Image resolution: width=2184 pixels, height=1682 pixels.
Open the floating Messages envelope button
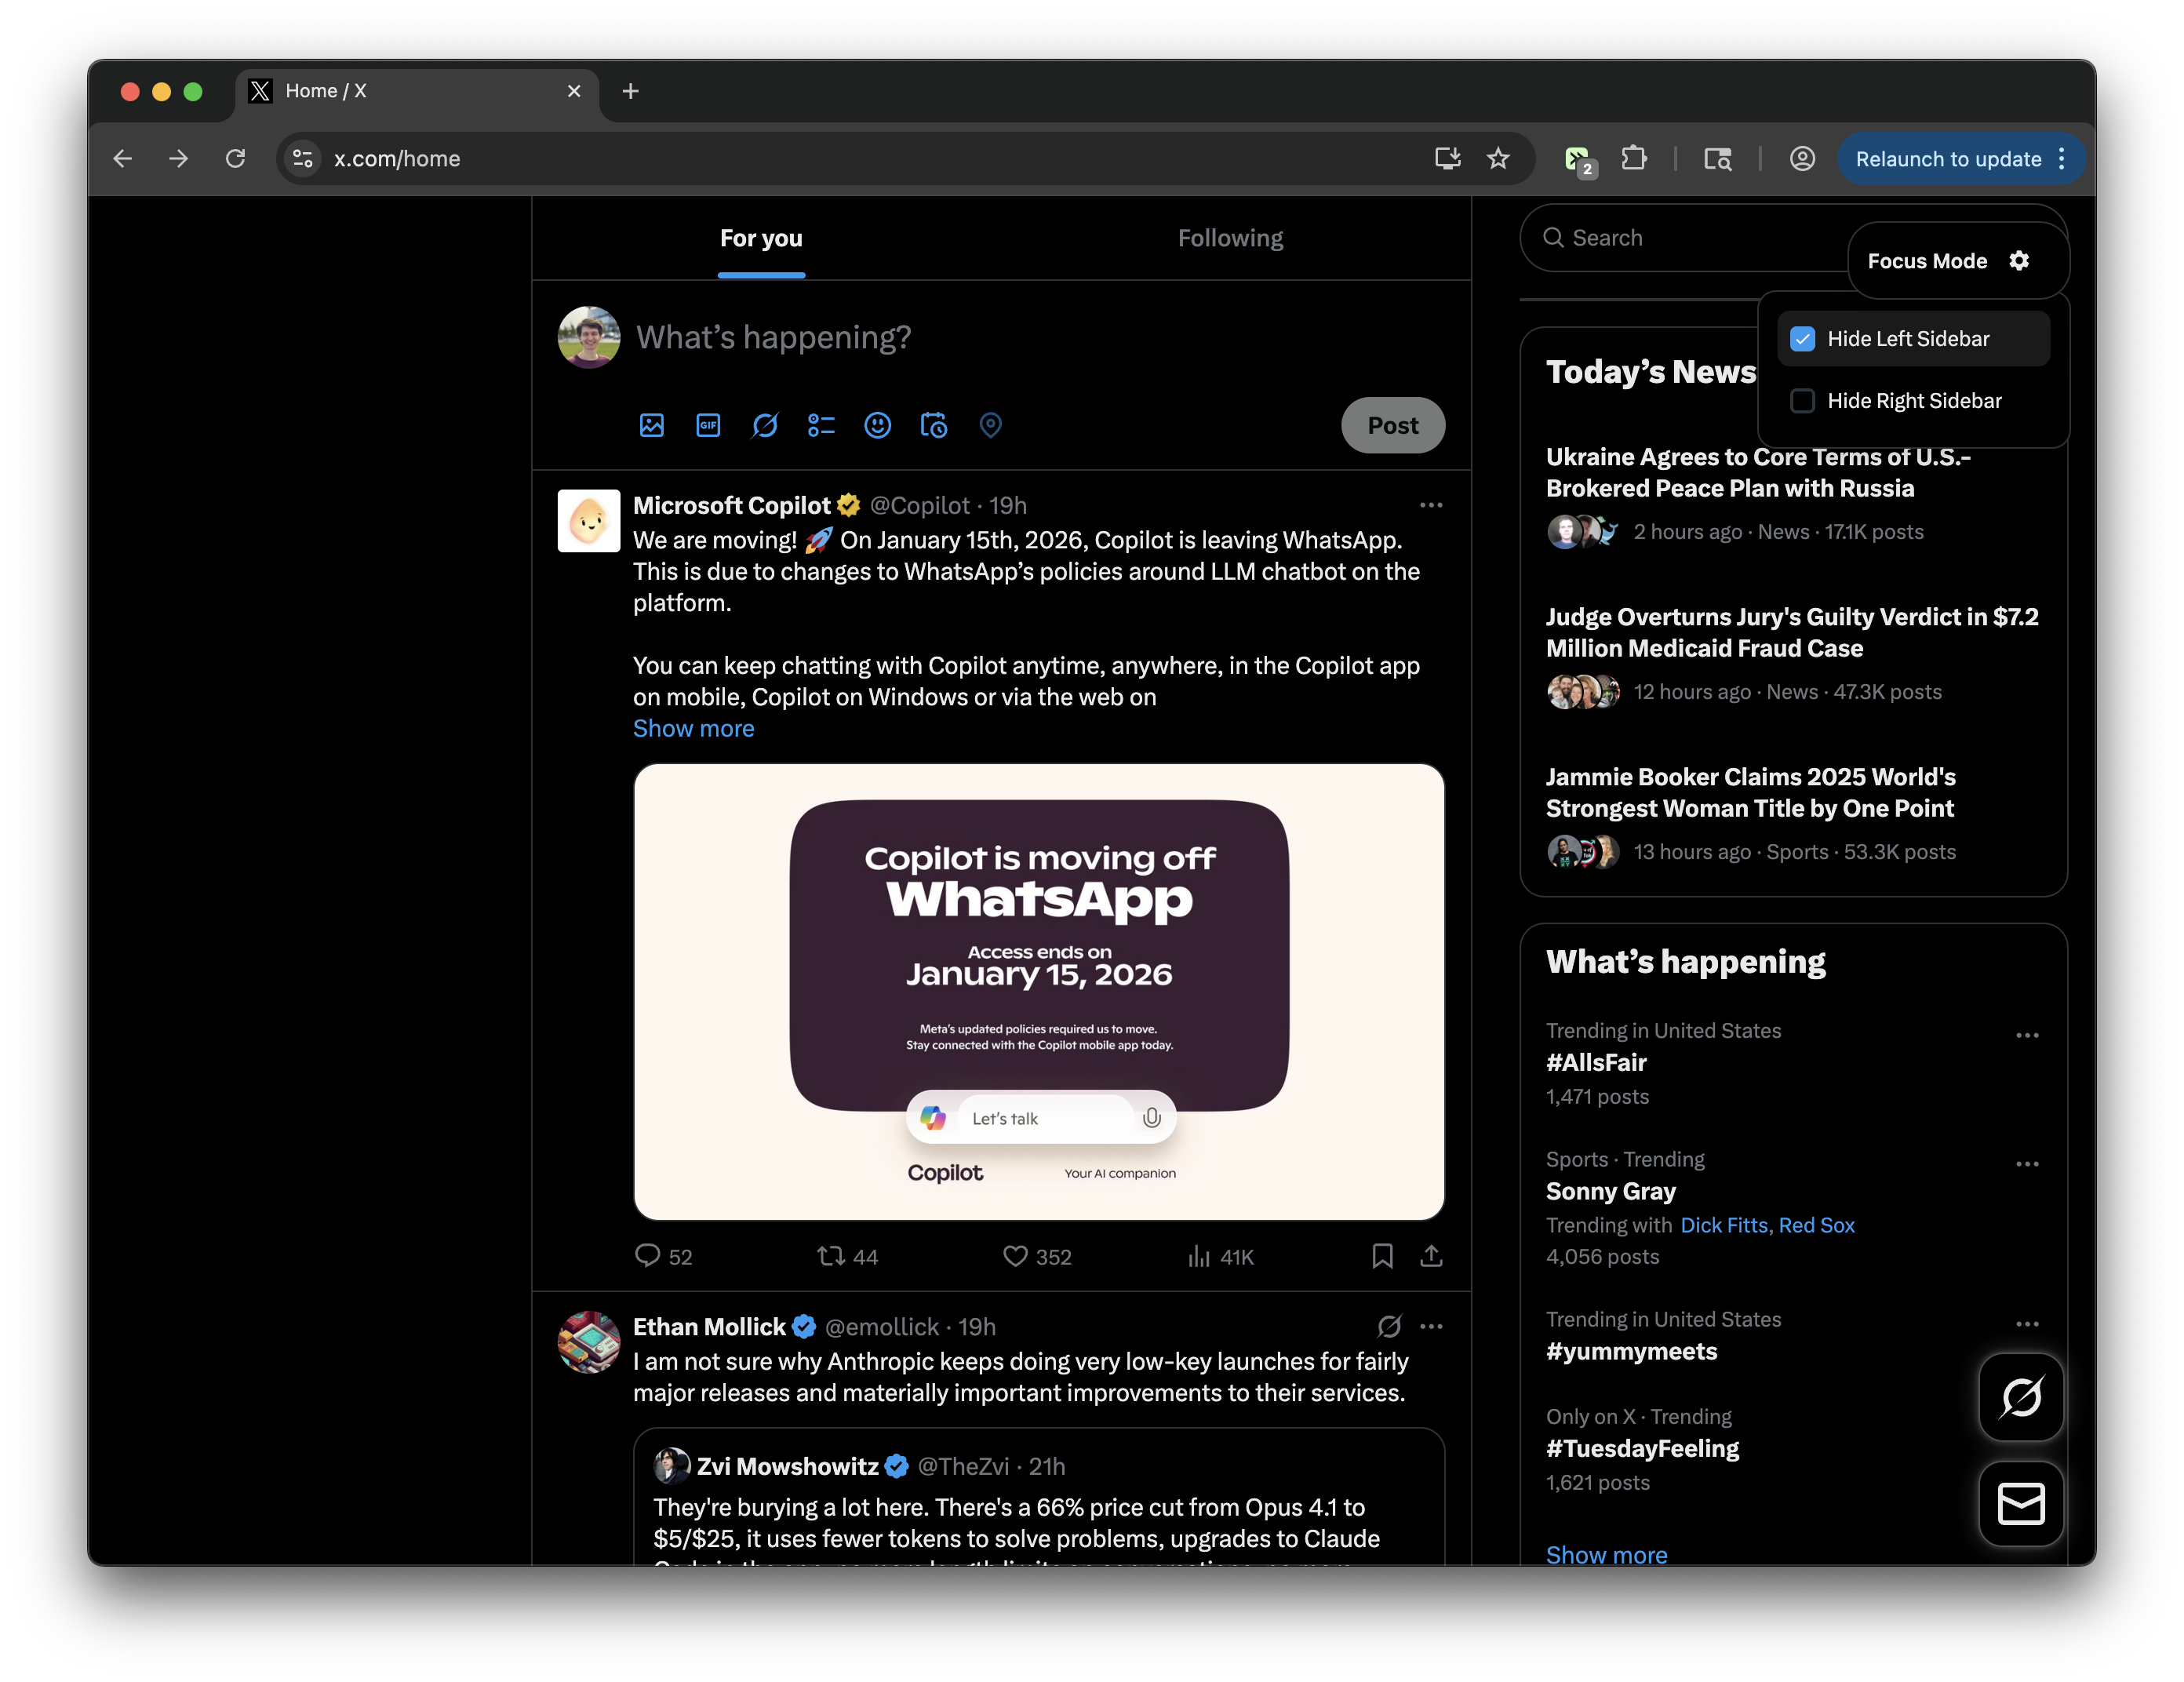pyautogui.click(x=2021, y=1504)
